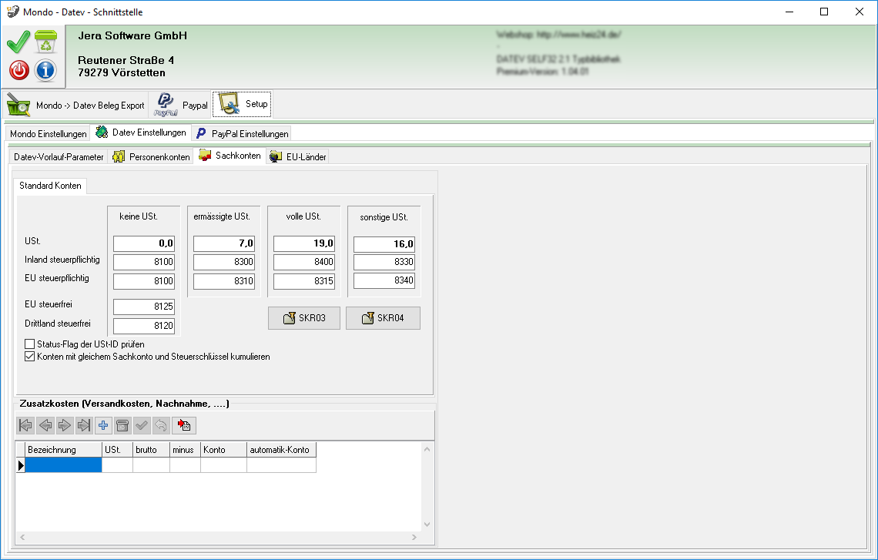The height and width of the screenshot is (560, 878).
Task: Click the green recycle bin icon
Action: tap(46, 42)
